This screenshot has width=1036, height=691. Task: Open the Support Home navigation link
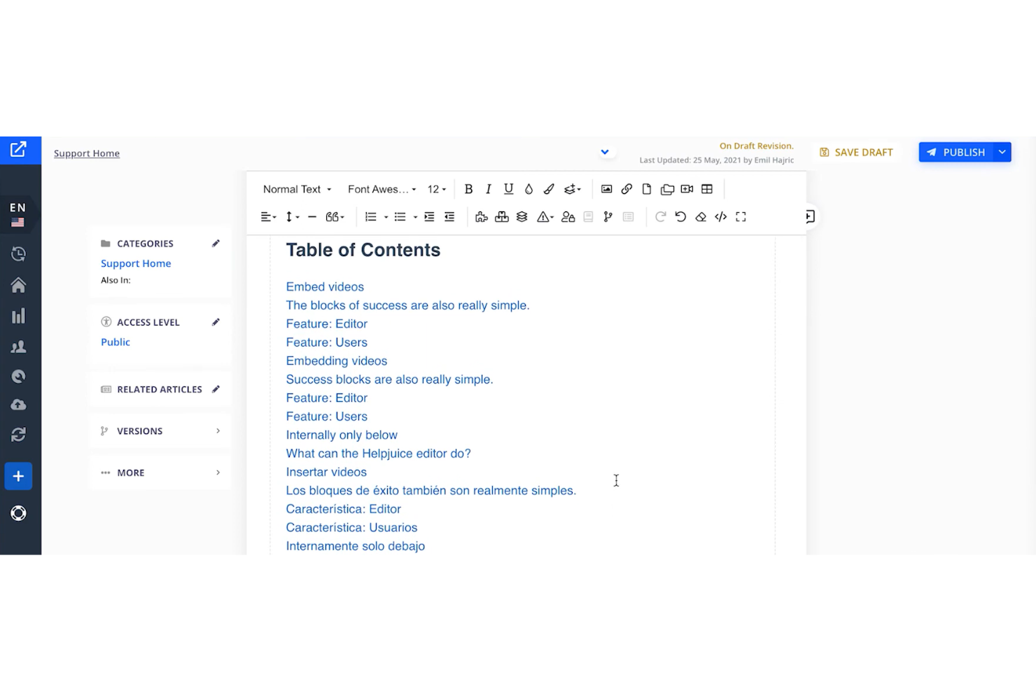[x=87, y=153]
